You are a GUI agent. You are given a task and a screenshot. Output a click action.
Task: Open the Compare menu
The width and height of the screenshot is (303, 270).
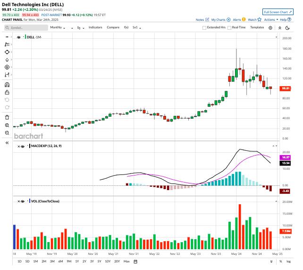pos(113,27)
